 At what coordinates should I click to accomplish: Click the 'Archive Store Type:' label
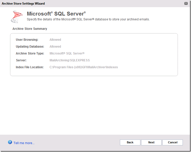click(30, 53)
